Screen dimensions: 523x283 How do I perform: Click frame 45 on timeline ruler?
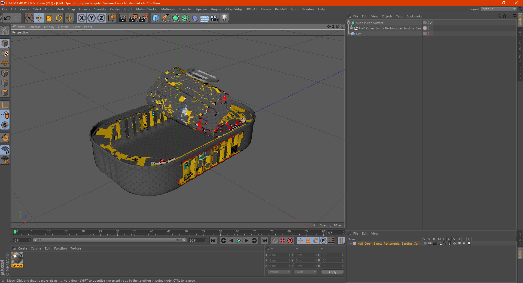[x=169, y=232]
